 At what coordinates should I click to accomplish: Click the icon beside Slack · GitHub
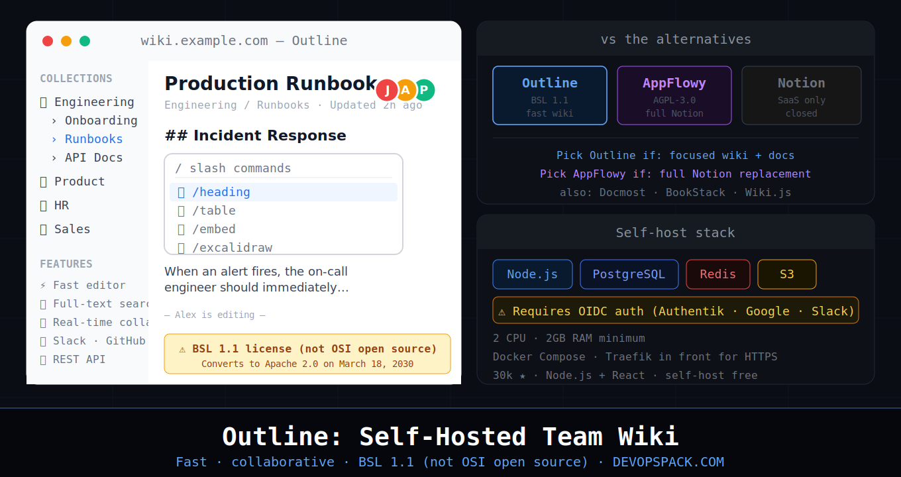(43, 341)
